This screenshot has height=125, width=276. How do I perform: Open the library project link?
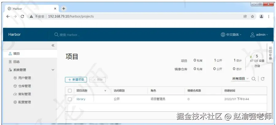pyautogui.click(x=81, y=99)
